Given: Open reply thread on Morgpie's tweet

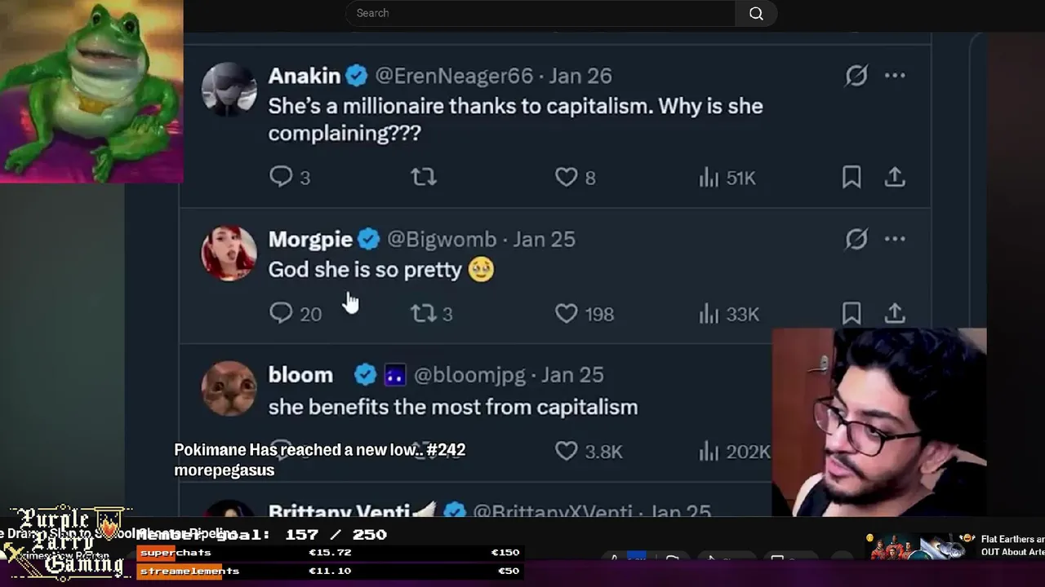Looking at the screenshot, I should point(281,313).
